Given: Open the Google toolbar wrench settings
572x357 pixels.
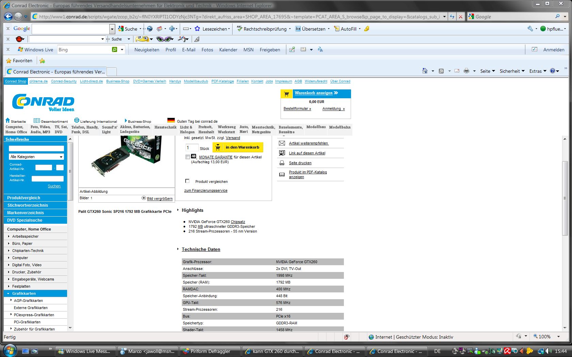Looking at the screenshot, I should click(x=530, y=29).
